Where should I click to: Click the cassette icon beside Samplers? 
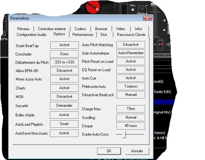pos(160,45)
